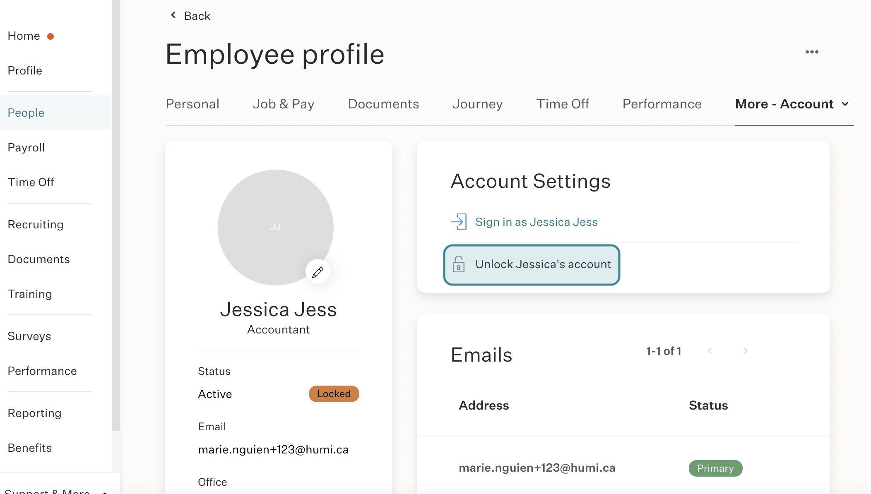This screenshot has width=871, height=494.
Task: Click the padlock unlock icon
Action: [459, 264]
